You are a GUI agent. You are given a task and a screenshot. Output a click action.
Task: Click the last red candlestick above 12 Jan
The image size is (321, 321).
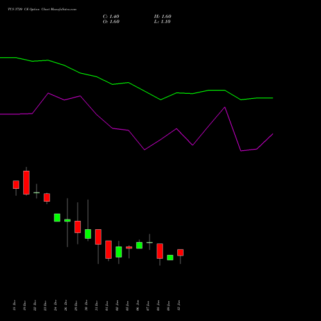tap(180, 252)
